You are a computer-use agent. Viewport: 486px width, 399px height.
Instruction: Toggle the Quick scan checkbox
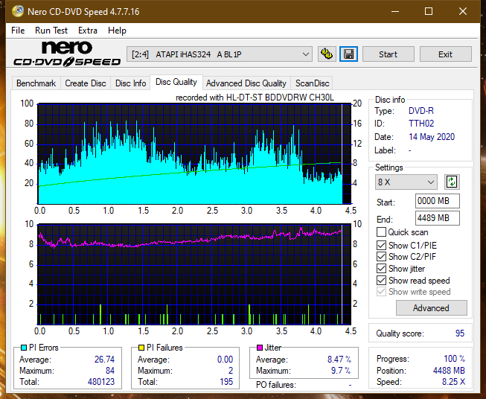pos(381,232)
